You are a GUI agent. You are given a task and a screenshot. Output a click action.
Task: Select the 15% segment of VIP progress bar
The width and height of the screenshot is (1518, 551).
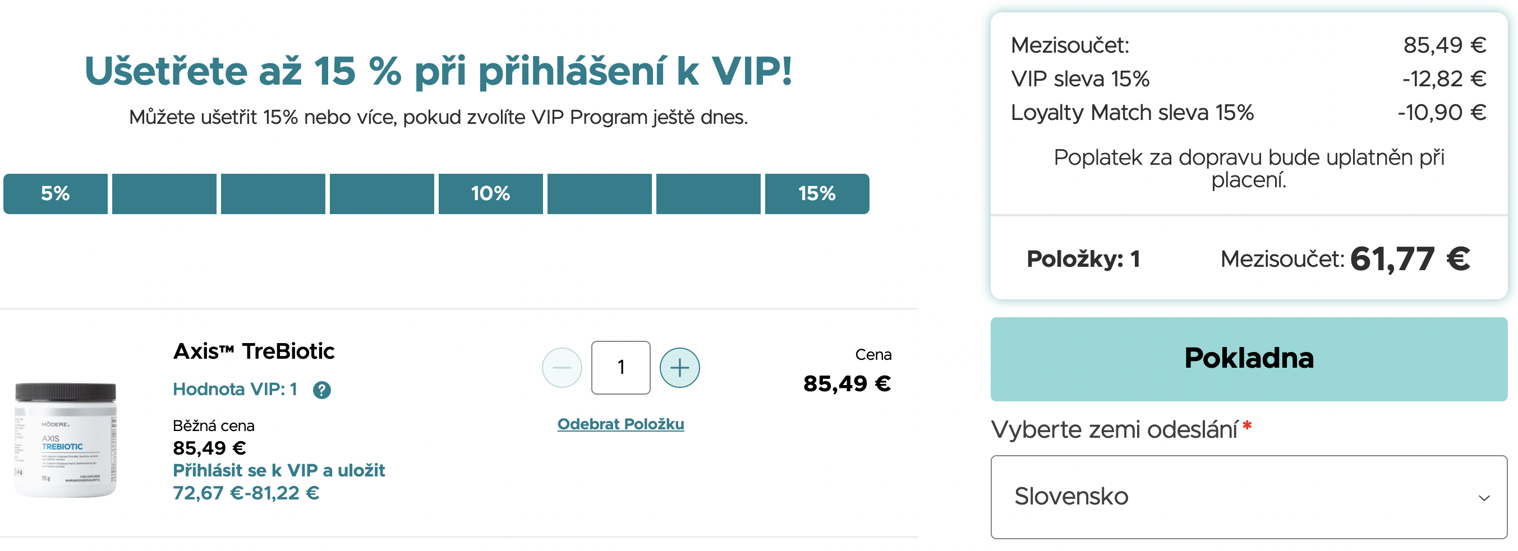(x=817, y=194)
